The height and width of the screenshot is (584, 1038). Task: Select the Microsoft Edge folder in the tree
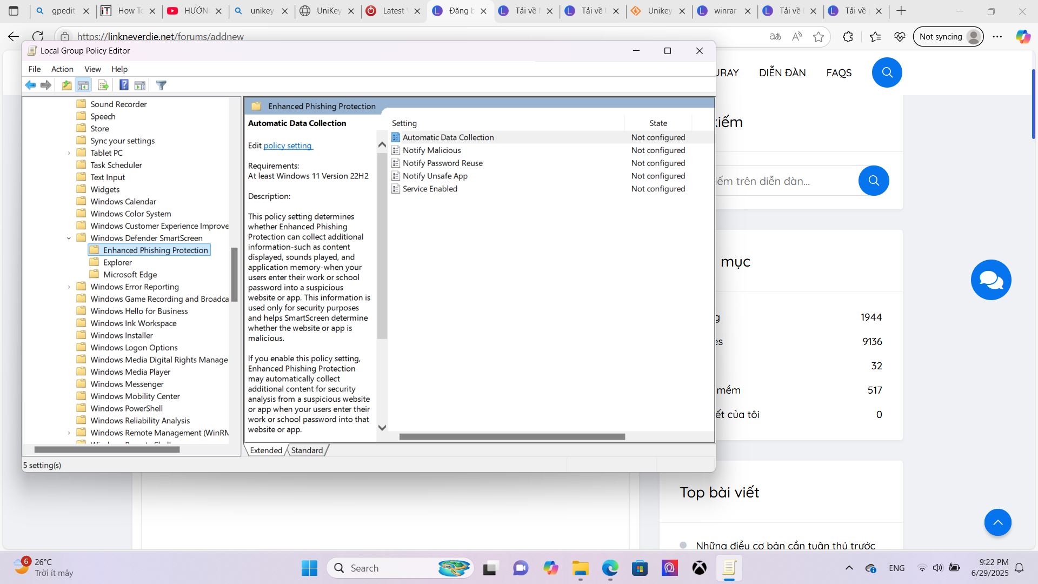130,274
